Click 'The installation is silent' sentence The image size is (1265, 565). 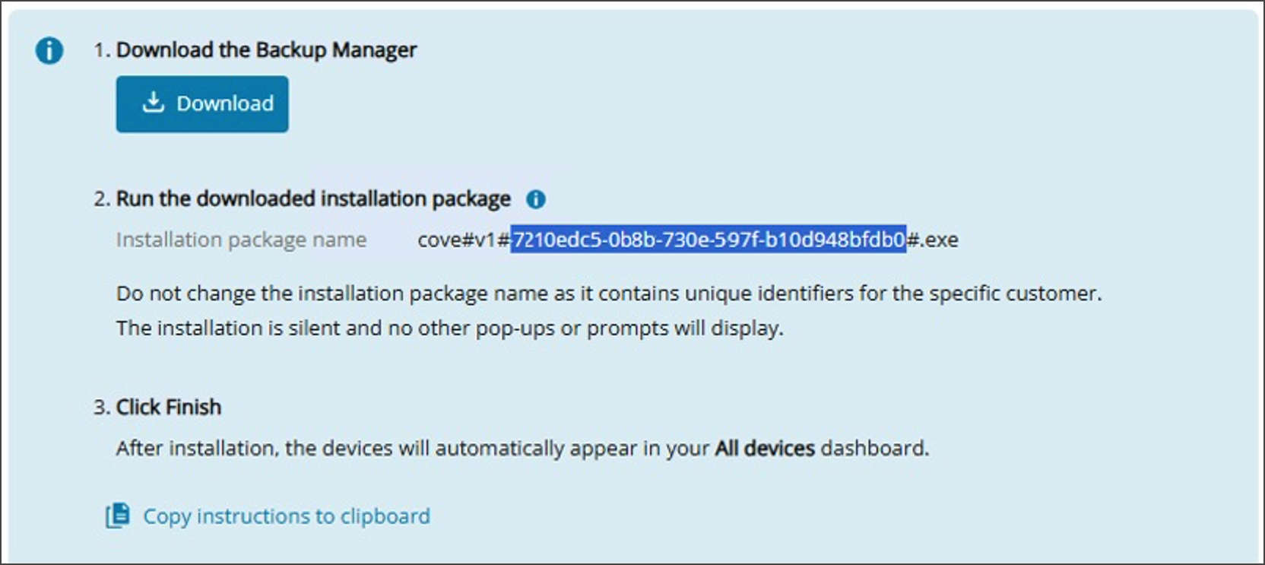pos(449,328)
